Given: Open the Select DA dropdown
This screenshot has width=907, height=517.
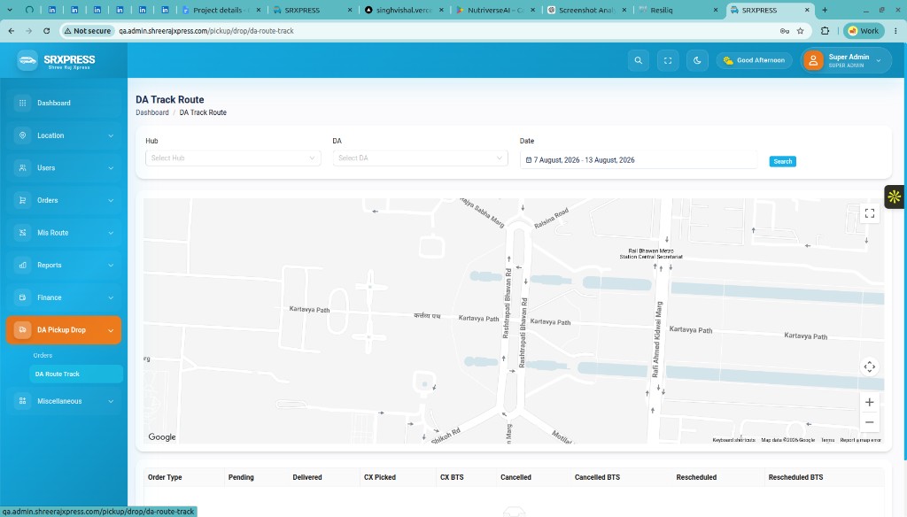Looking at the screenshot, I should tap(421, 158).
